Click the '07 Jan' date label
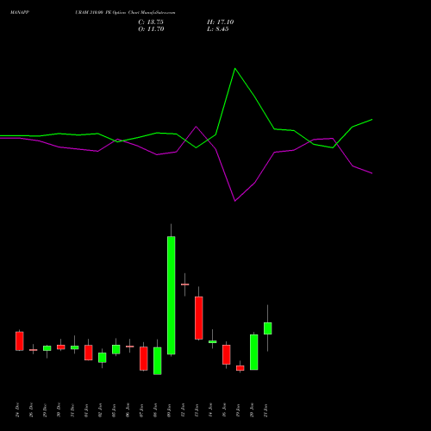 [x=141, y=410]
